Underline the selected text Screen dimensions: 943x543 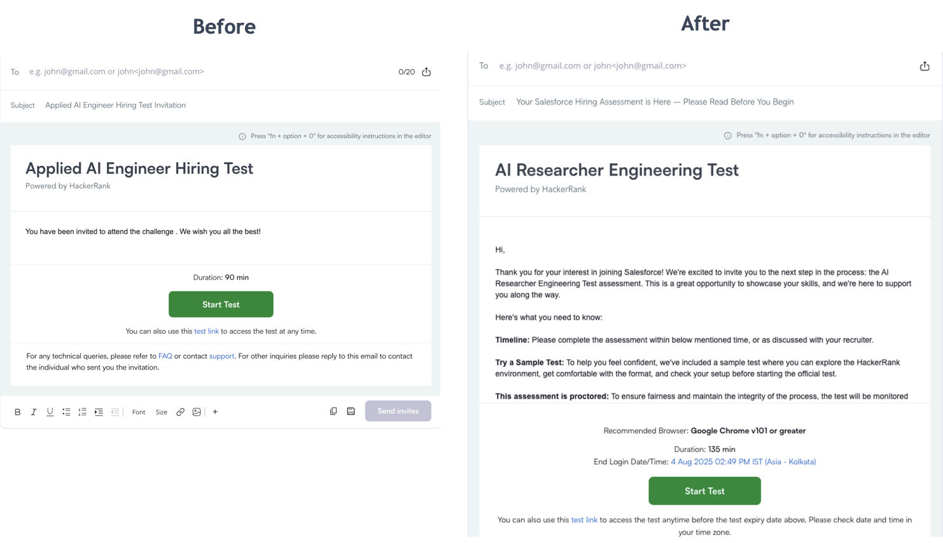[50, 412]
